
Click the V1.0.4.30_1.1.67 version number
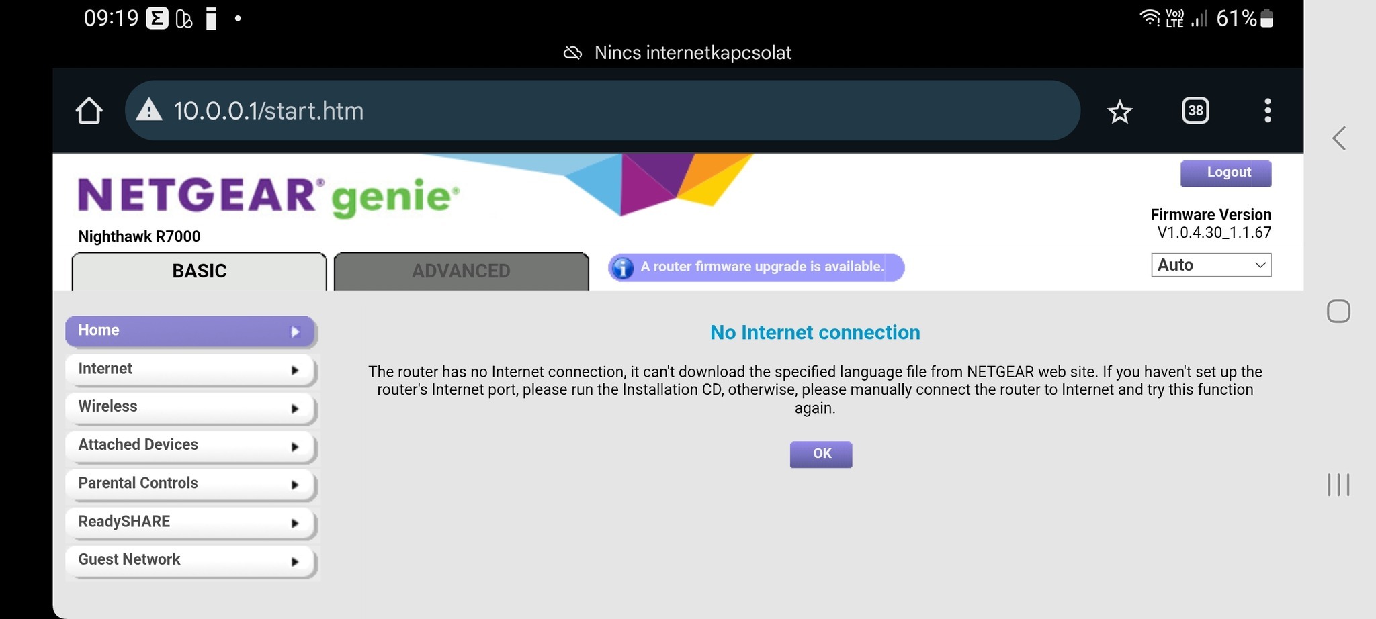[x=1214, y=233]
